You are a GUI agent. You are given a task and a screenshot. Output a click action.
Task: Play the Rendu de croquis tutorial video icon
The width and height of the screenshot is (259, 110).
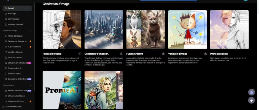[x=80, y=54]
